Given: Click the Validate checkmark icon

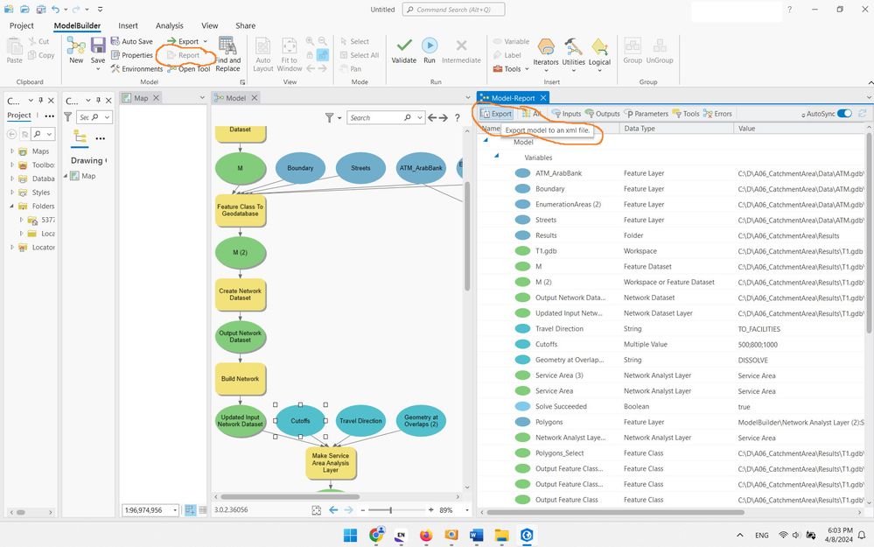Looking at the screenshot, I should (404, 46).
